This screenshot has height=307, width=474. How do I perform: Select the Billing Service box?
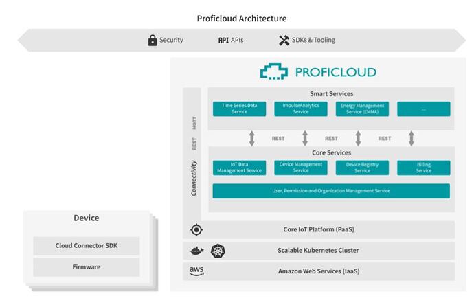pos(424,168)
